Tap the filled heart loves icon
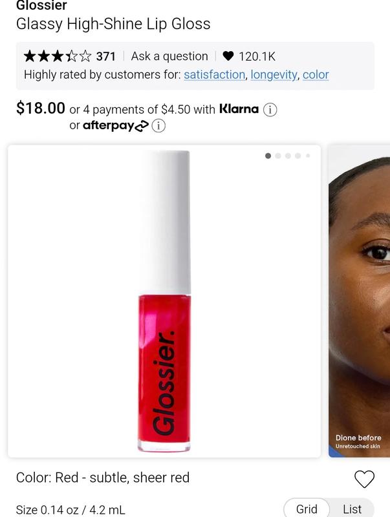390x517 pixels. tap(228, 56)
